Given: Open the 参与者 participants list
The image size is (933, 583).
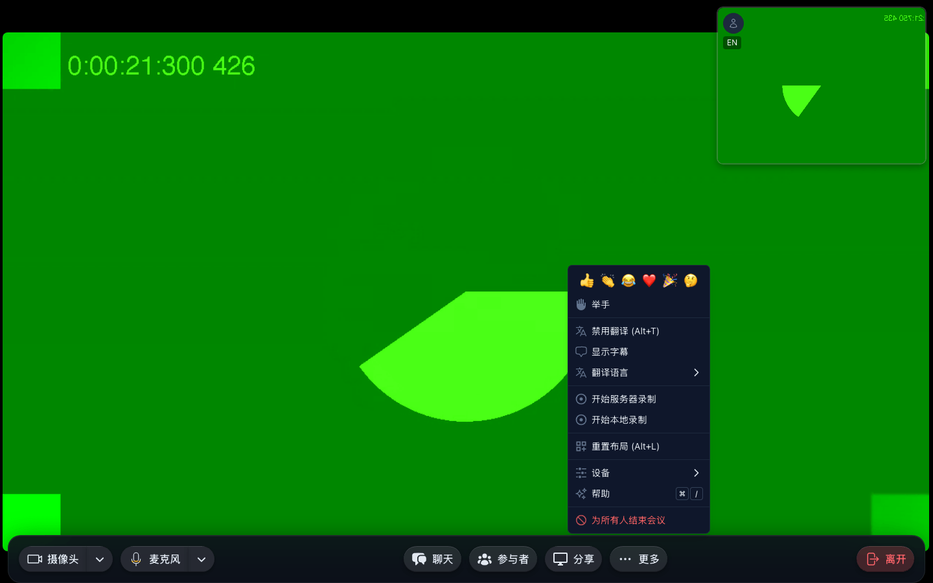Looking at the screenshot, I should (503, 559).
